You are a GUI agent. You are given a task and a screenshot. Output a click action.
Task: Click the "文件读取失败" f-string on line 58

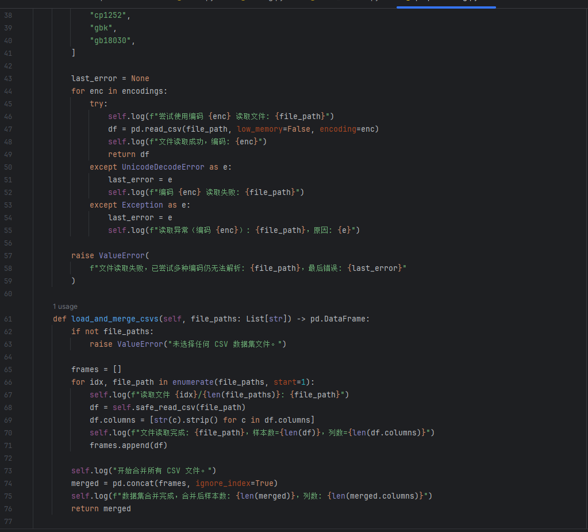121,268
